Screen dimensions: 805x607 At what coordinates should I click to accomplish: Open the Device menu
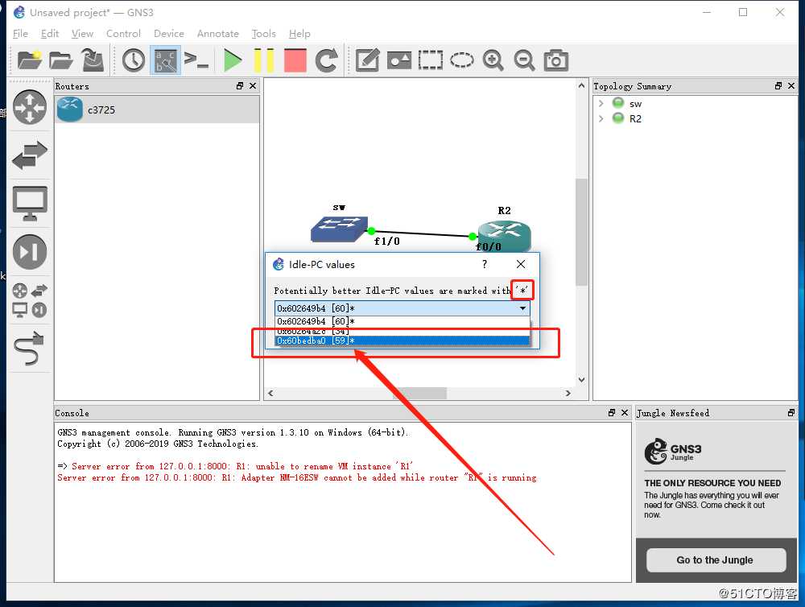click(169, 33)
